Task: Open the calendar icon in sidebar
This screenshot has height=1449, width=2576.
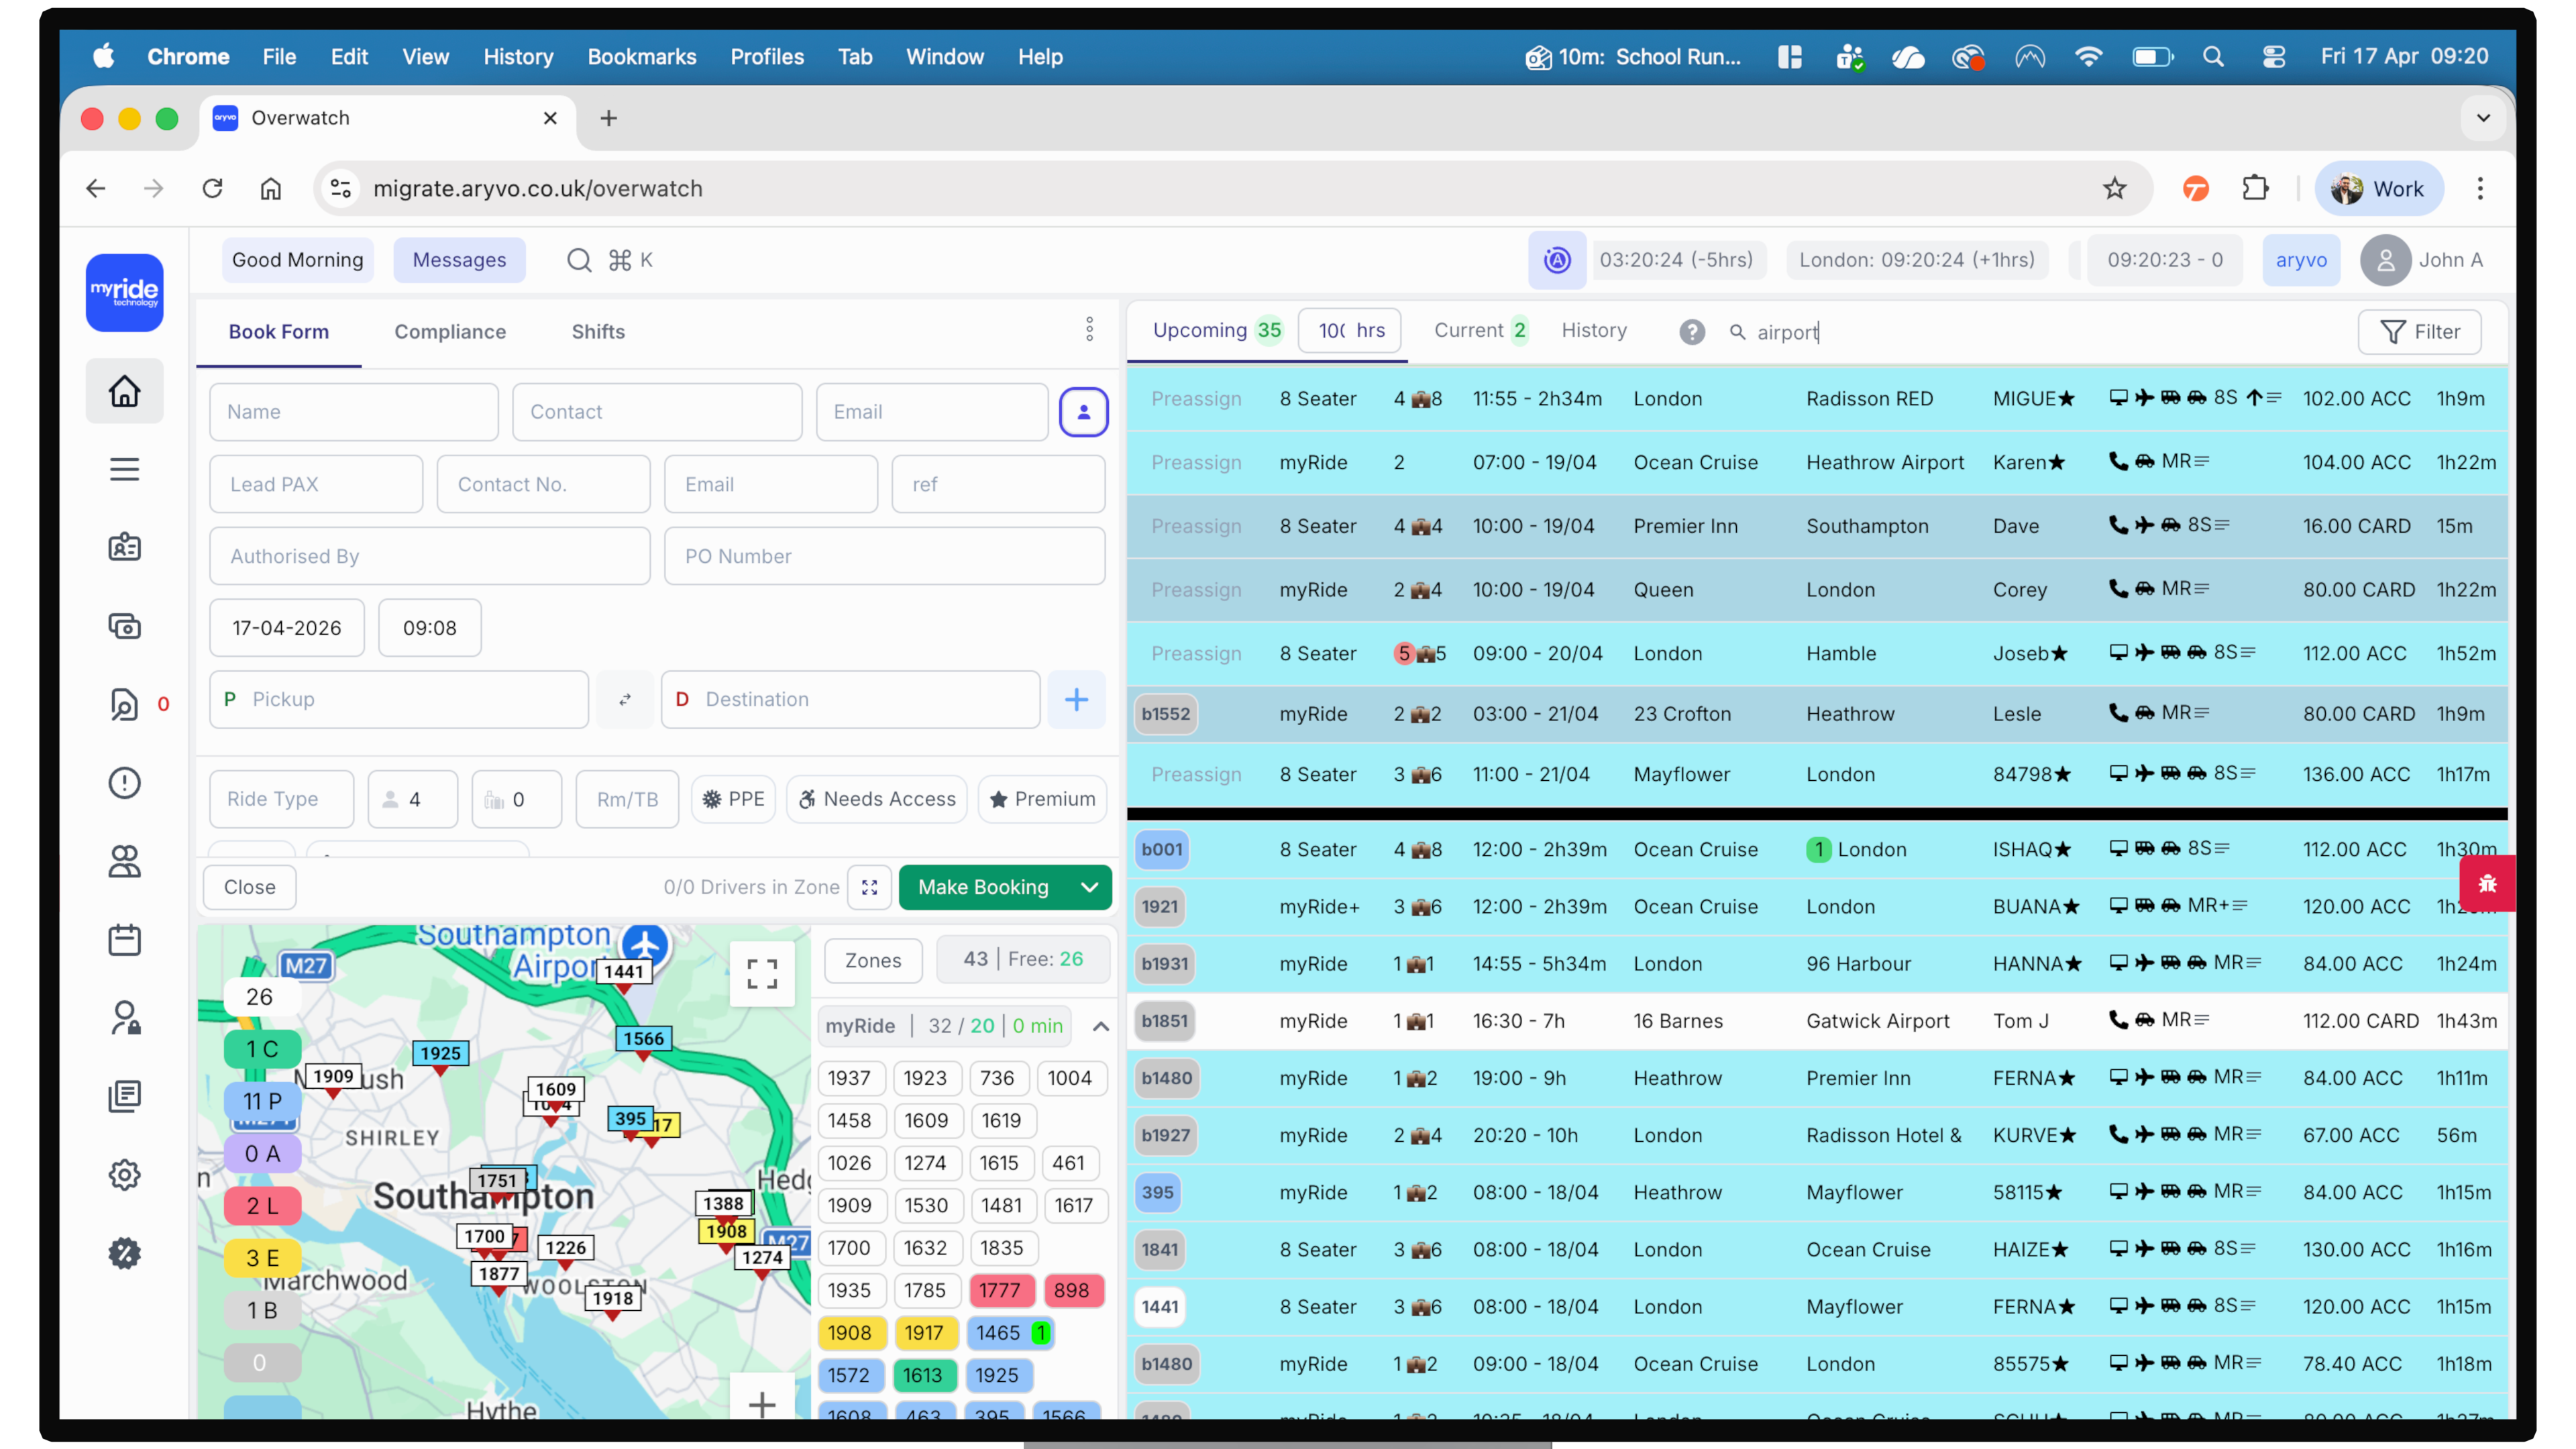Action: 124,939
